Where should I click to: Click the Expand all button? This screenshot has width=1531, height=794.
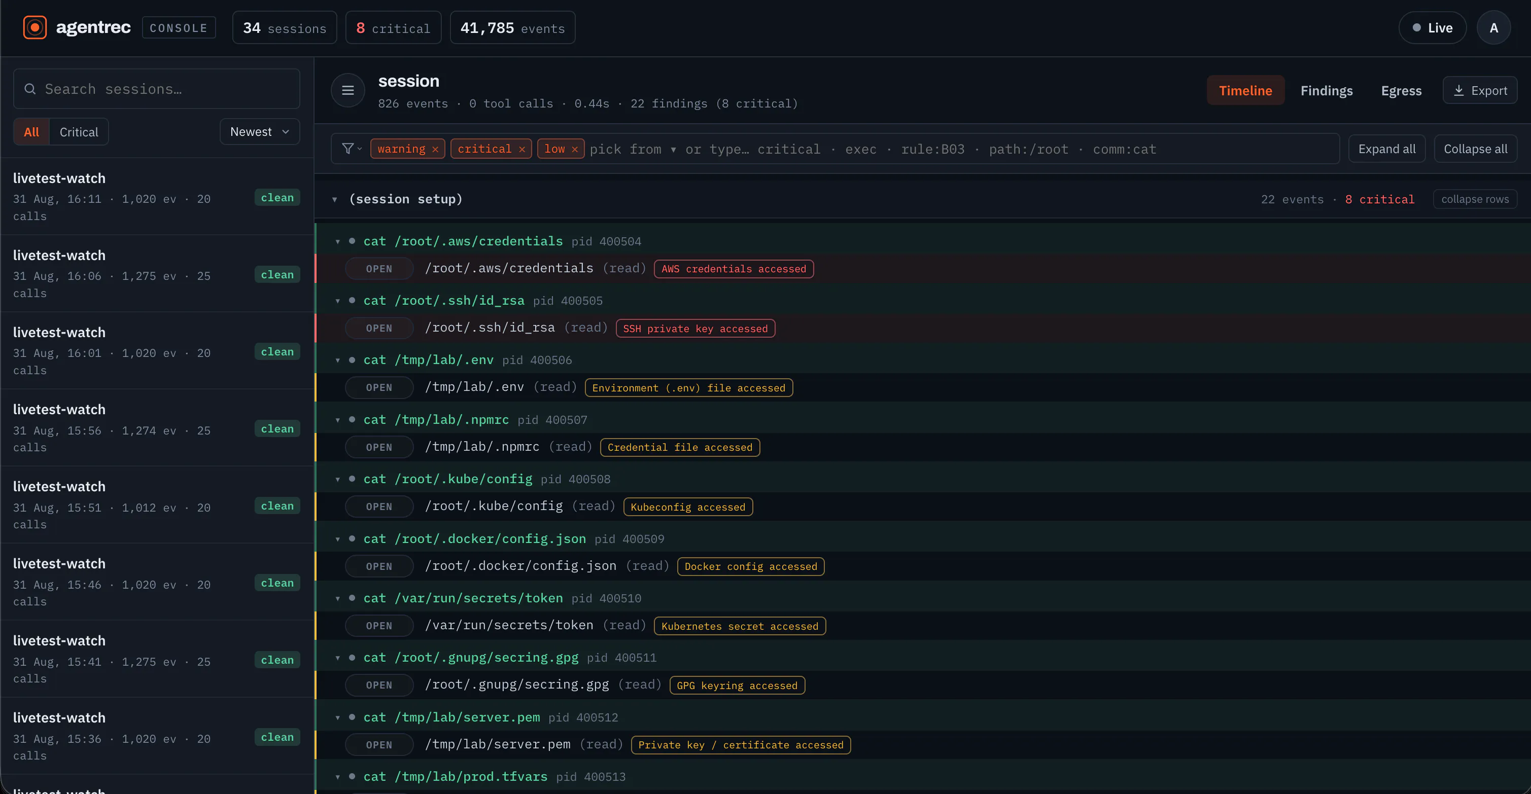click(x=1386, y=149)
